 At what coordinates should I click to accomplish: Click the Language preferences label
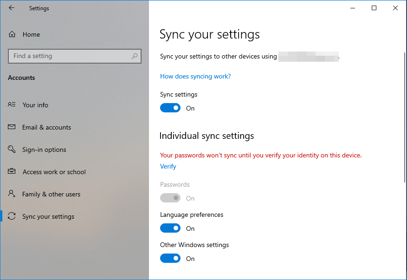[192, 215]
